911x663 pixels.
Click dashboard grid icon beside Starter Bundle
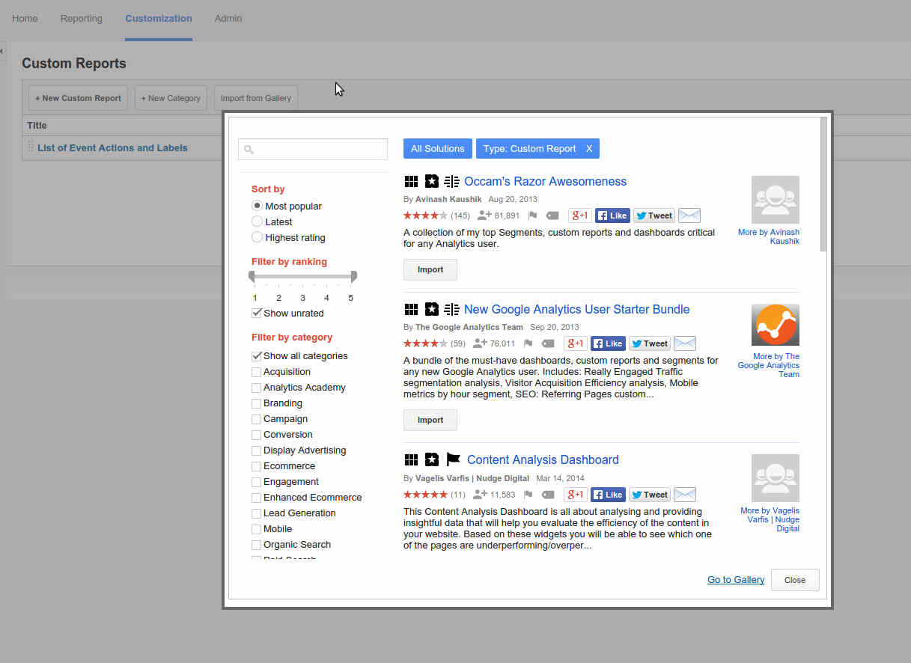(410, 310)
